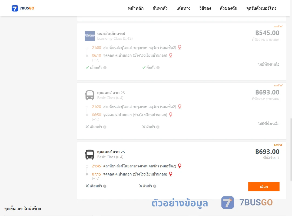Image resolution: width=292 pixels, height=216 pixels.
Task: Click operator name หมอชิตเอ็กเพรส
Action: click(x=111, y=33)
